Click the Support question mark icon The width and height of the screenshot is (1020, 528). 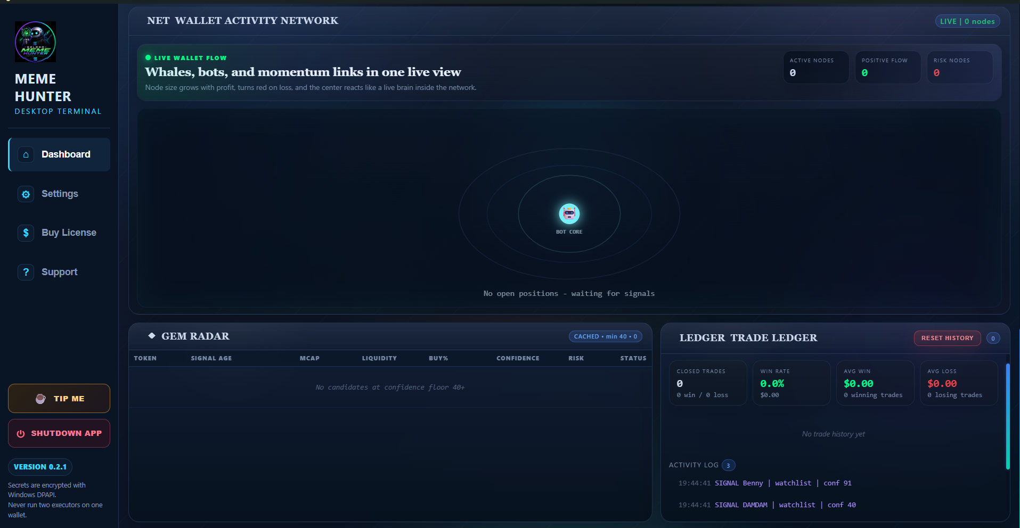(26, 272)
